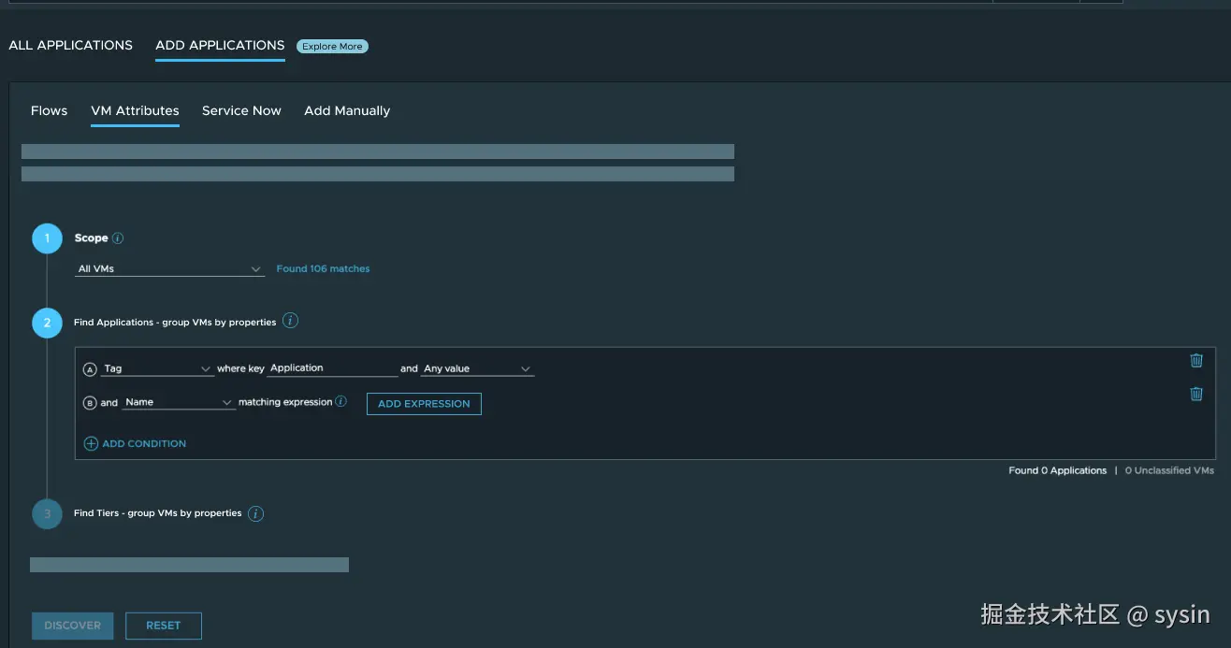The image size is (1231, 648).
Task: Open the Scope info icon
Action: 118,238
